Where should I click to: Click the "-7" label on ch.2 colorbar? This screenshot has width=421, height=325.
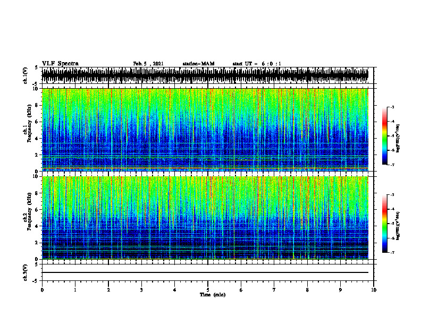[x=392, y=252]
